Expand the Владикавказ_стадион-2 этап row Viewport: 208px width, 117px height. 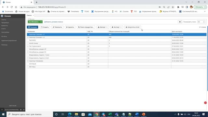coord(28,58)
